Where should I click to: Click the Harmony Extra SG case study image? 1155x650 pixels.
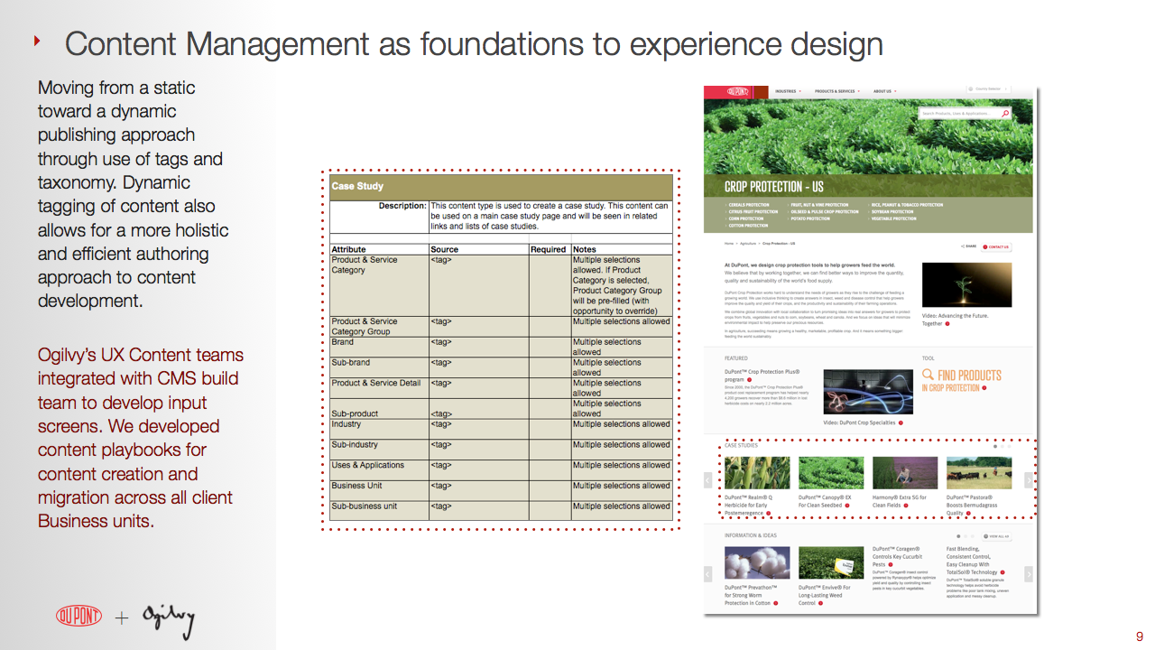click(905, 473)
